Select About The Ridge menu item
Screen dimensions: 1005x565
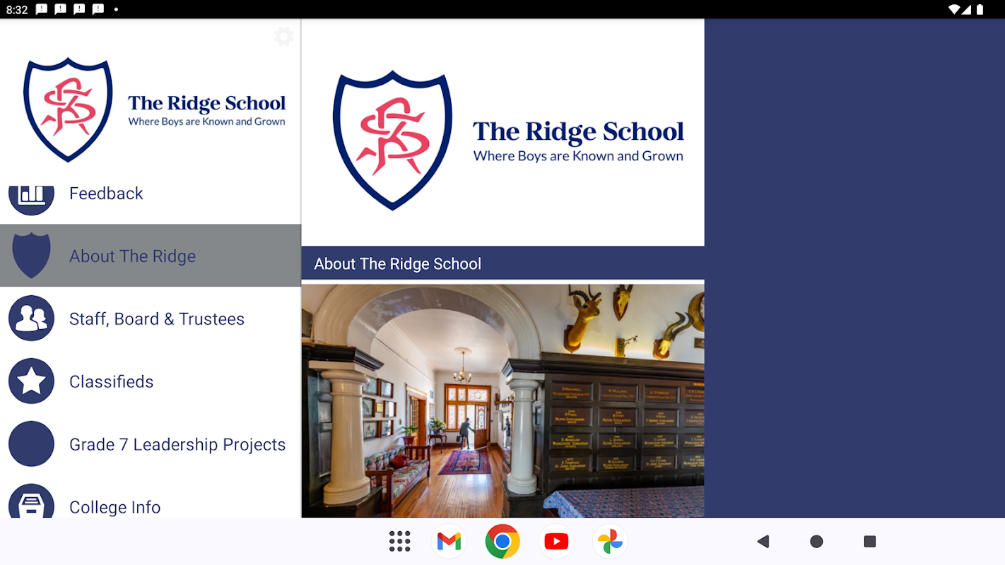coord(151,256)
